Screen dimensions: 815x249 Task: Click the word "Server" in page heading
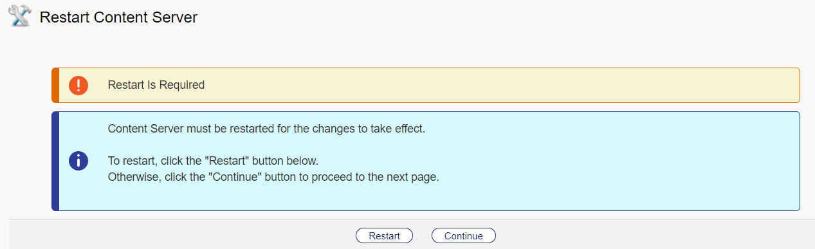(x=175, y=17)
